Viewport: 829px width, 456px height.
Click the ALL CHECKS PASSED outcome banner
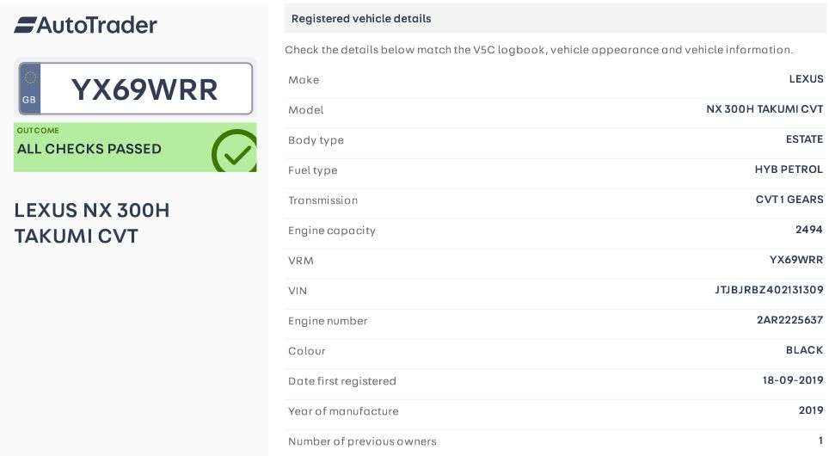click(x=89, y=148)
